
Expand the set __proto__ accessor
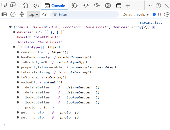click(18, 117)
